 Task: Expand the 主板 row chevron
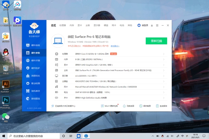coord(164,71)
